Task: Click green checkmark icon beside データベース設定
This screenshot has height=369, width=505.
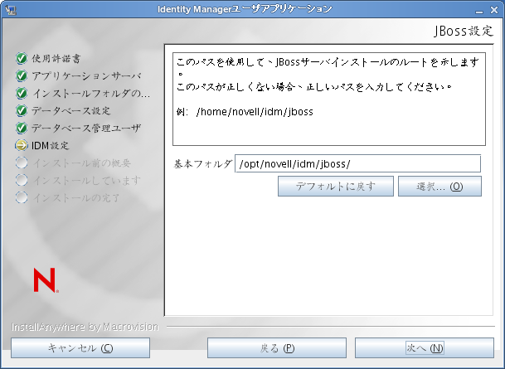Action: click(x=22, y=110)
